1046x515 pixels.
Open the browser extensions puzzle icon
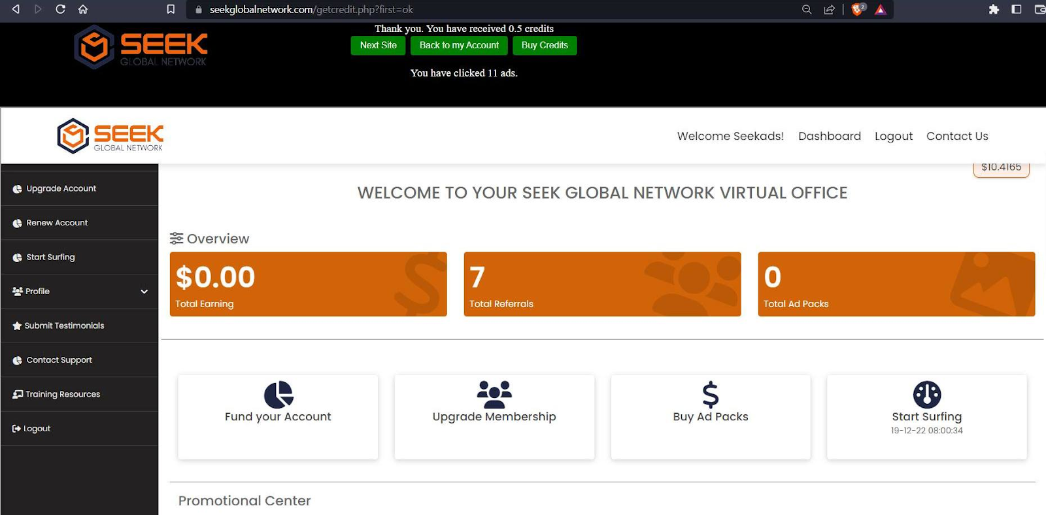point(994,9)
